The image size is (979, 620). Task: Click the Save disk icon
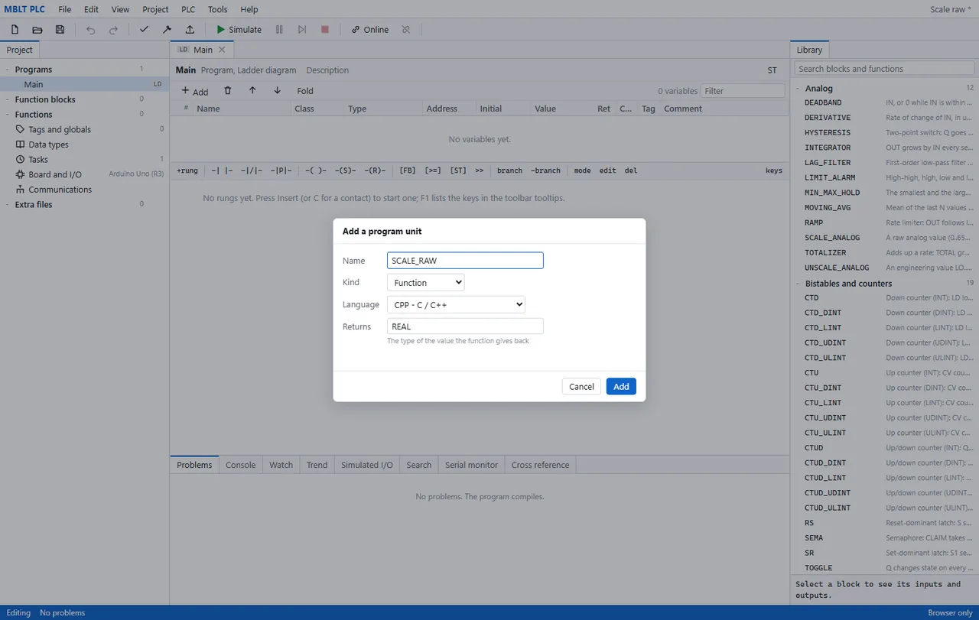60,30
